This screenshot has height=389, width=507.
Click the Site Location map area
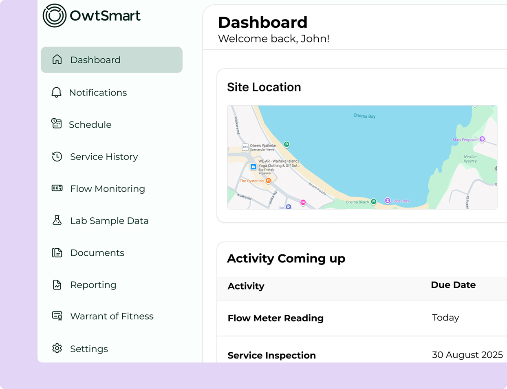[x=363, y=157]
